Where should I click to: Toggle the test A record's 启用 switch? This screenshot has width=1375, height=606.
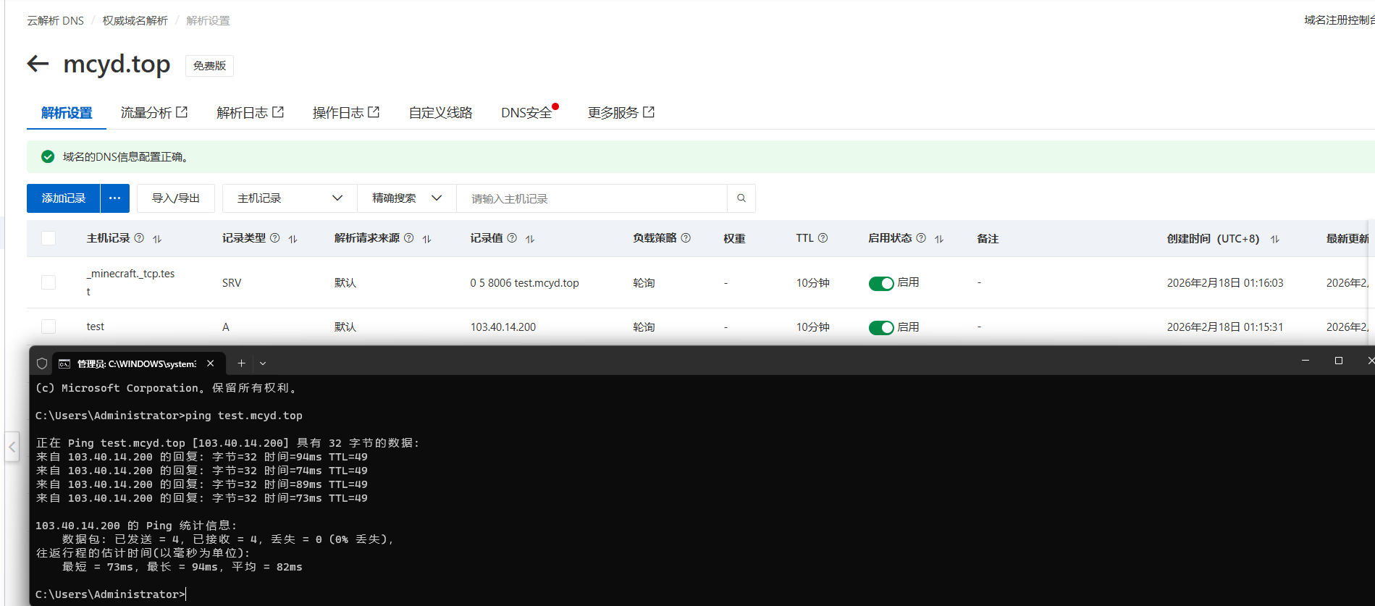[x=881, y=327]
